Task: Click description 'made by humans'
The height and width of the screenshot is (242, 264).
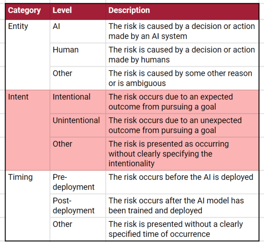Action: click(182, 55)
